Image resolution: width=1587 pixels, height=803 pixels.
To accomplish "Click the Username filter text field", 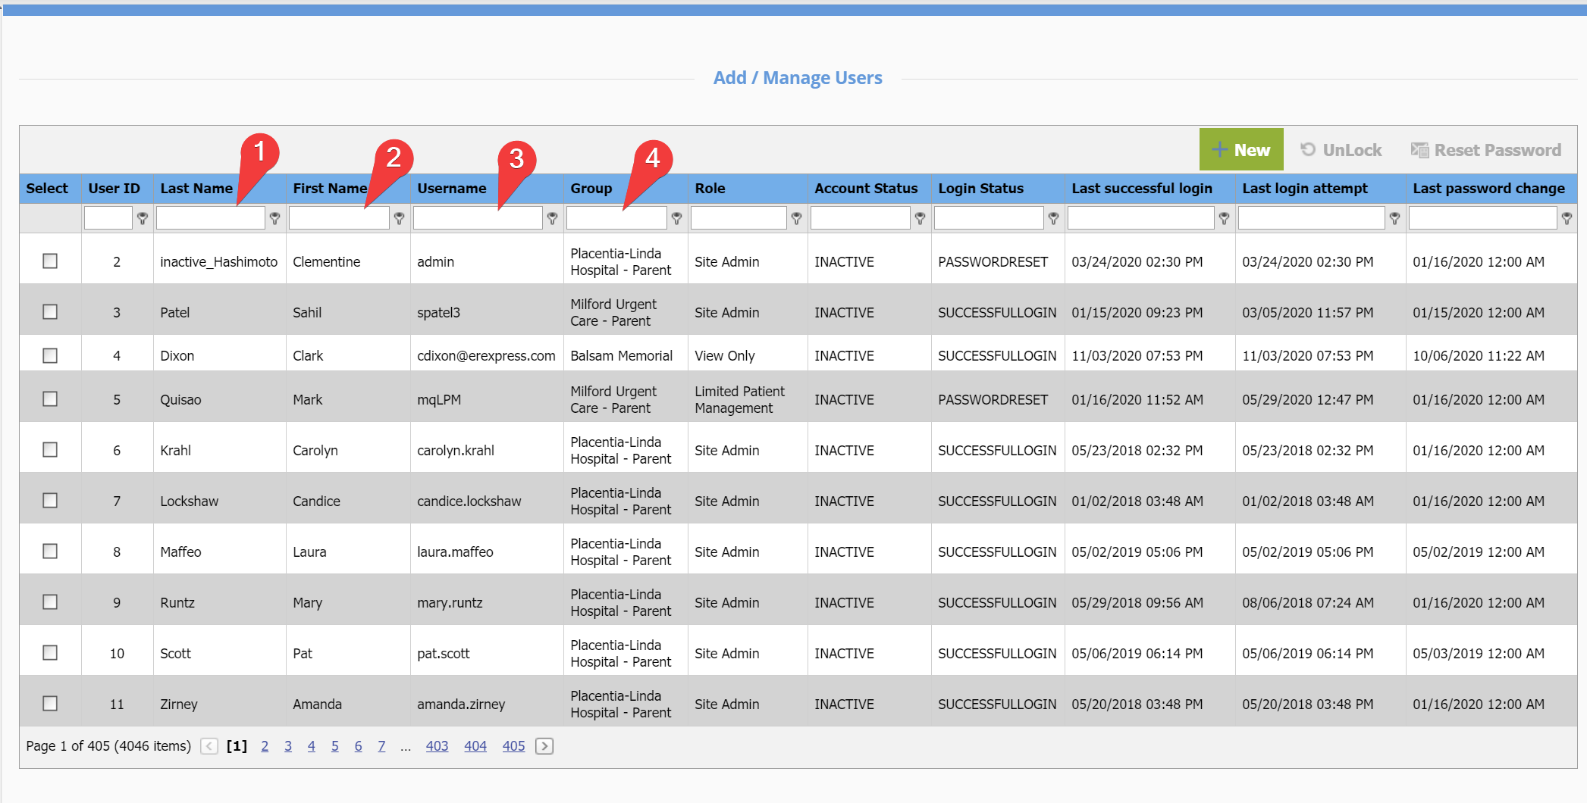I will [x=478, y=218].
